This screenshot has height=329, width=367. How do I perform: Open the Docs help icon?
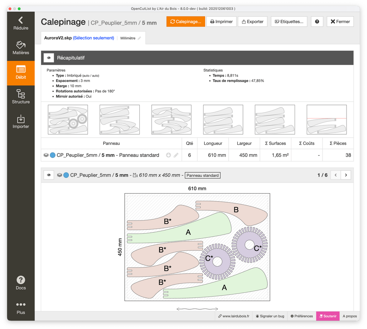(x=21, y=283)
